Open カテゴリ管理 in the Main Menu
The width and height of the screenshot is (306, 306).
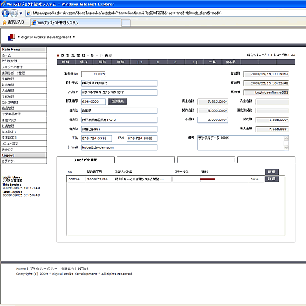pos(24,102)
